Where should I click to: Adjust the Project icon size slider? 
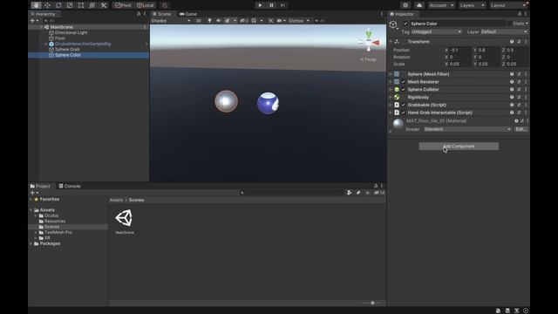(372, 303)
